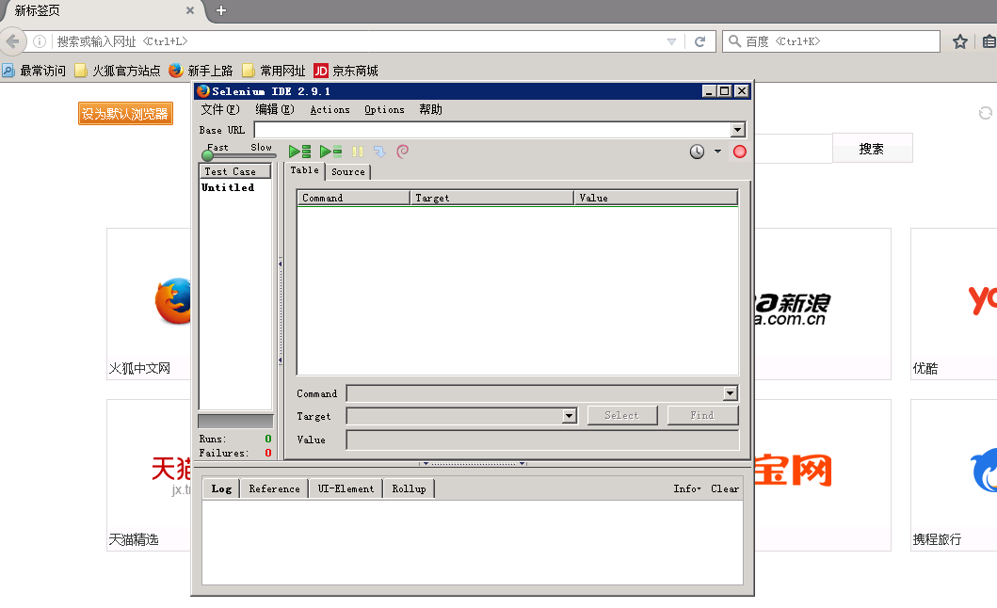Image resolution: width=997 pixels, height=608 pixels.
Task: Open 火狐官方站点 bookmark folder
Action: (x=118, y=71)
